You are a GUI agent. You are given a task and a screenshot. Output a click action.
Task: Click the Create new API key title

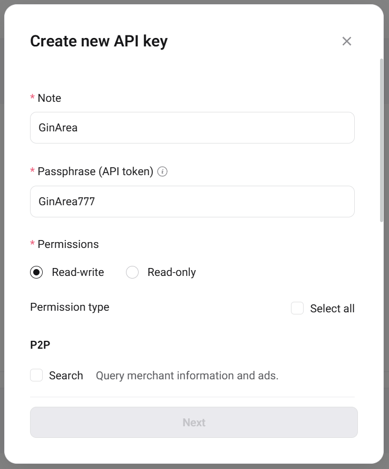coord(99,41)
